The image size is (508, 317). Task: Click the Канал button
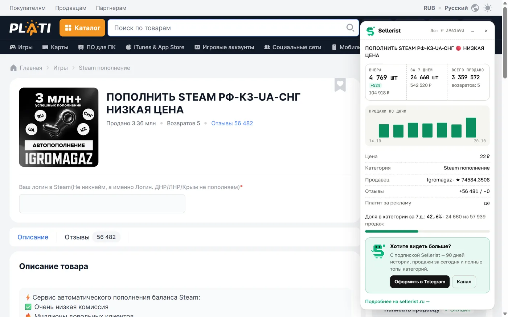[x=464, y=282]
